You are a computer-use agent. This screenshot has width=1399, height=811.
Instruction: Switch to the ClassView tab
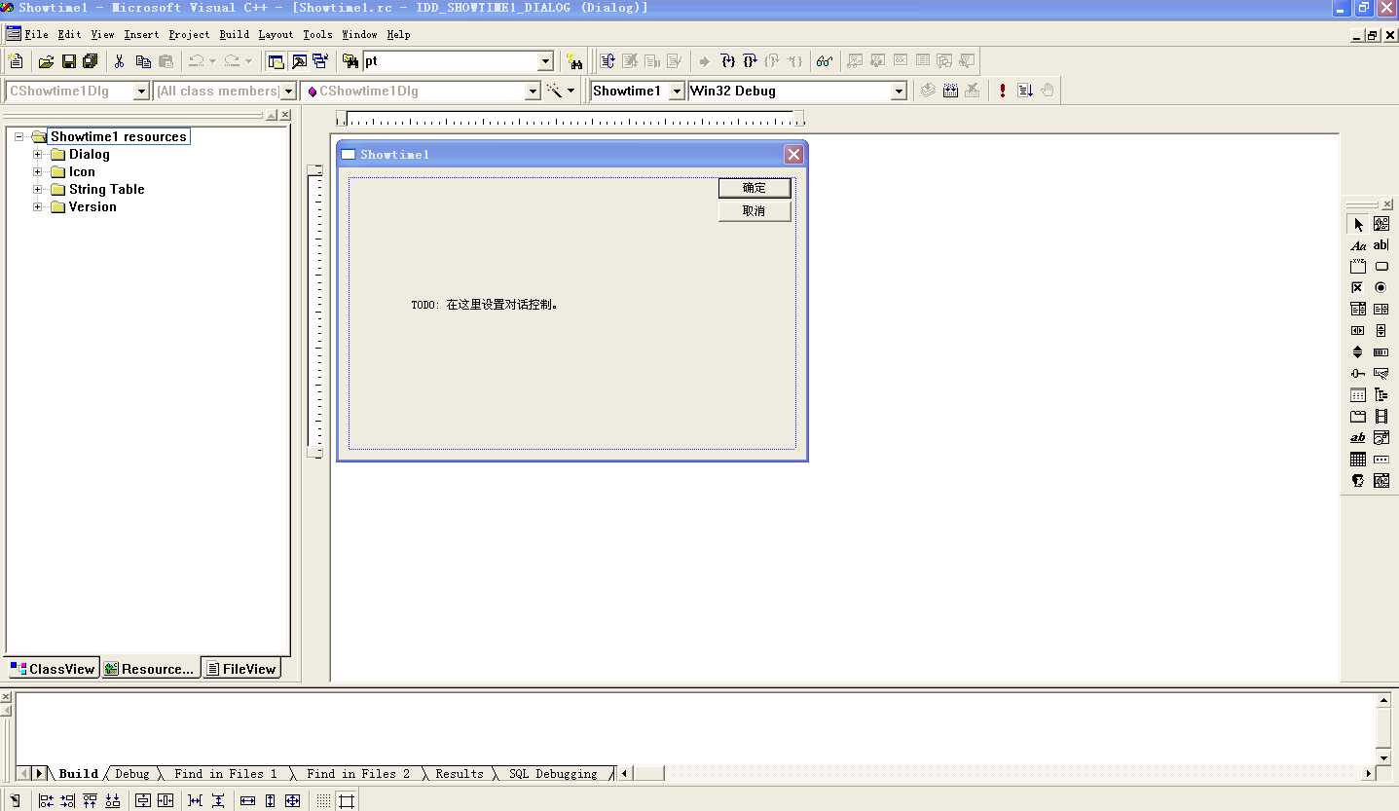click(53, 669)
